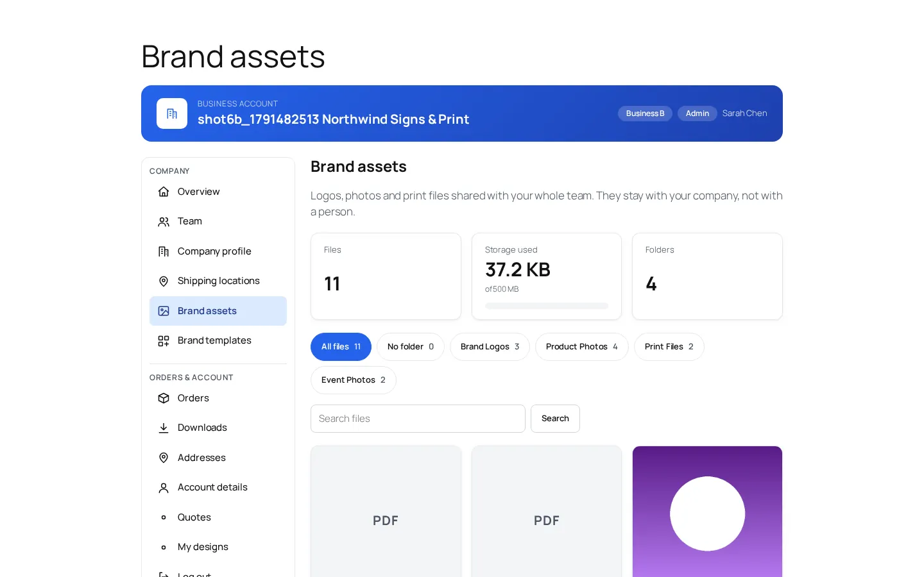Click the Admin role badge
The width and height of the screenshot is (924, 577).
(697, 113)
